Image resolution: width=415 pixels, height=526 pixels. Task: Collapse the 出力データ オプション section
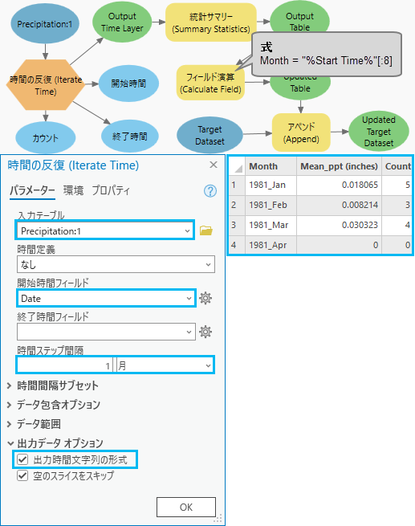55,443
